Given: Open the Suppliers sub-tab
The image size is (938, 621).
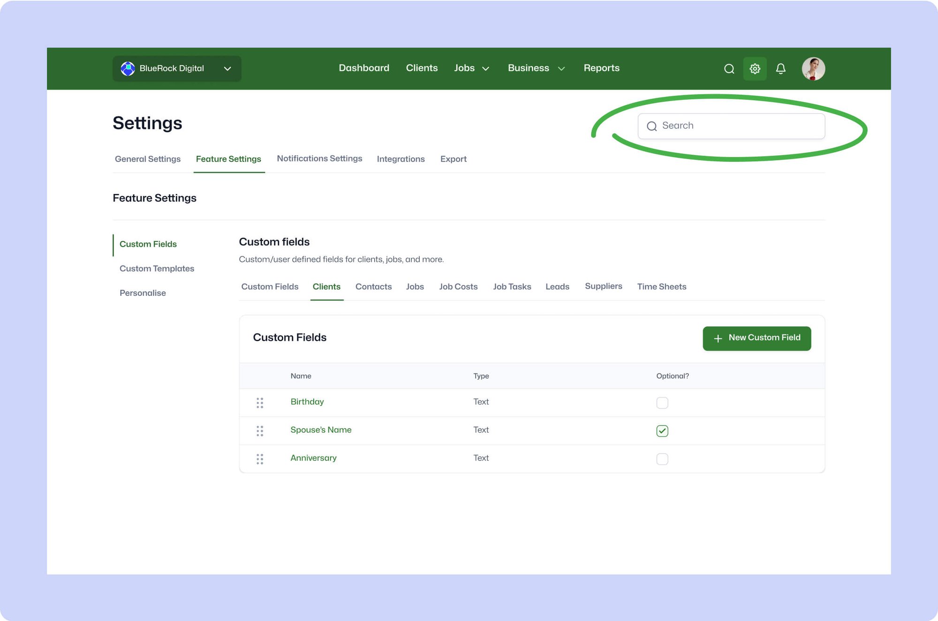Looking at the screenshot, I should (x=603, y=286).
